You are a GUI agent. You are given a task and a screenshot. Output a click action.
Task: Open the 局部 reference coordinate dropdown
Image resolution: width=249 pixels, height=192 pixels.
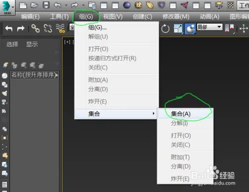pos(210,27)
